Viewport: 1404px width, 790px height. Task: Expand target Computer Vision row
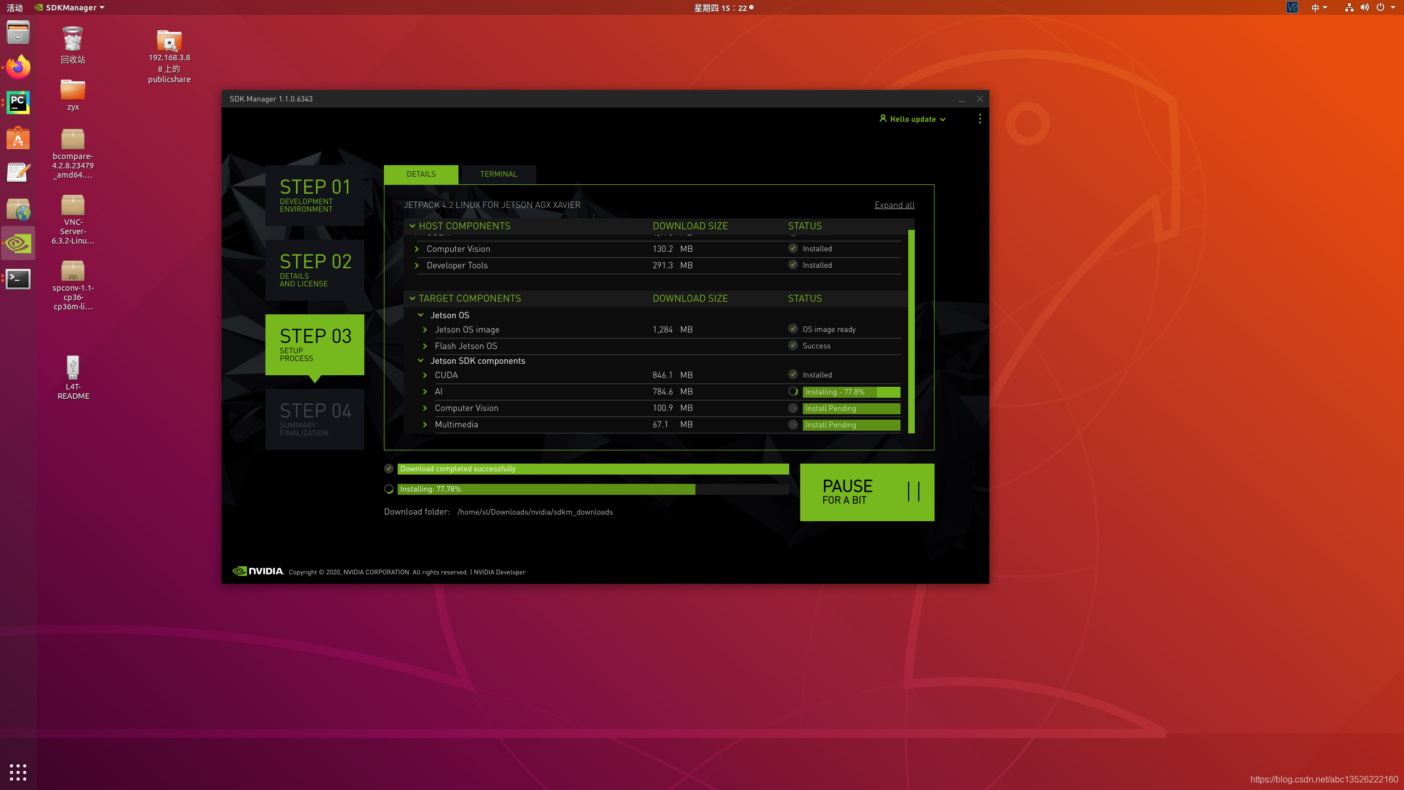(425, 408)
